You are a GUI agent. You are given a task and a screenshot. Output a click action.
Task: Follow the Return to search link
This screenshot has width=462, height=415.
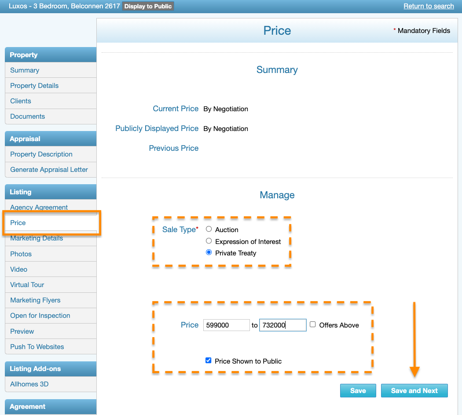[x=429, y=6]
